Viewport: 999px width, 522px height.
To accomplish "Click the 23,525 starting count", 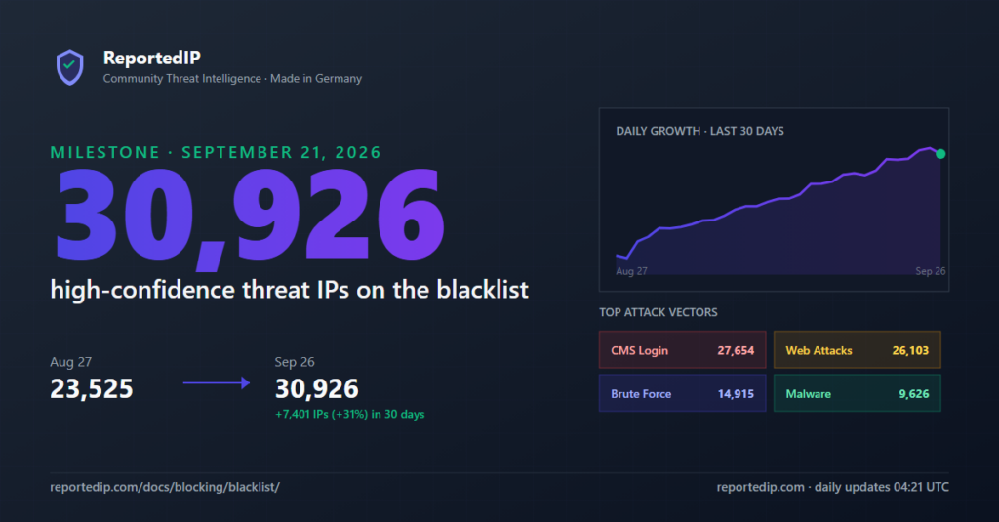I will tap(92, 388).
